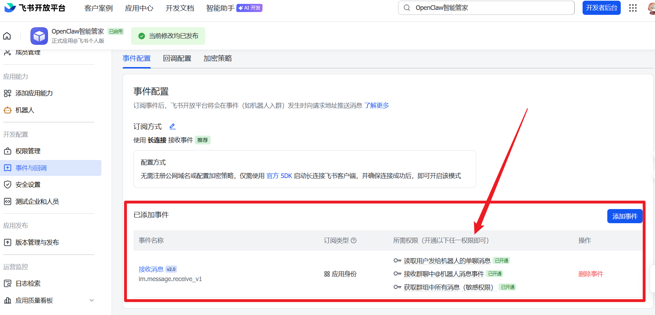This screenshot has height=315, width=655.
Task: Click the OpenClaw智能管家 app cube icon
Action: (39, 36)
